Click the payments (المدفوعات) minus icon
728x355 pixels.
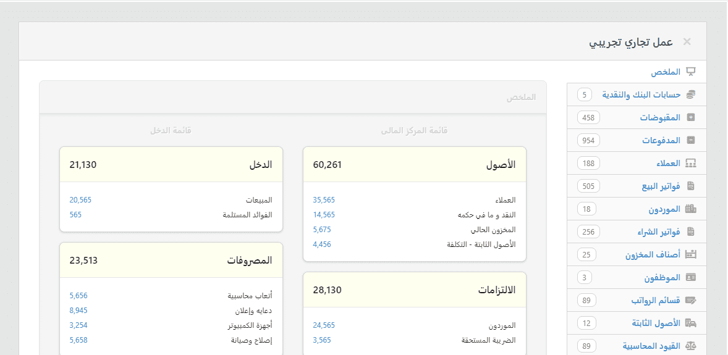click(x=691, y=140)
